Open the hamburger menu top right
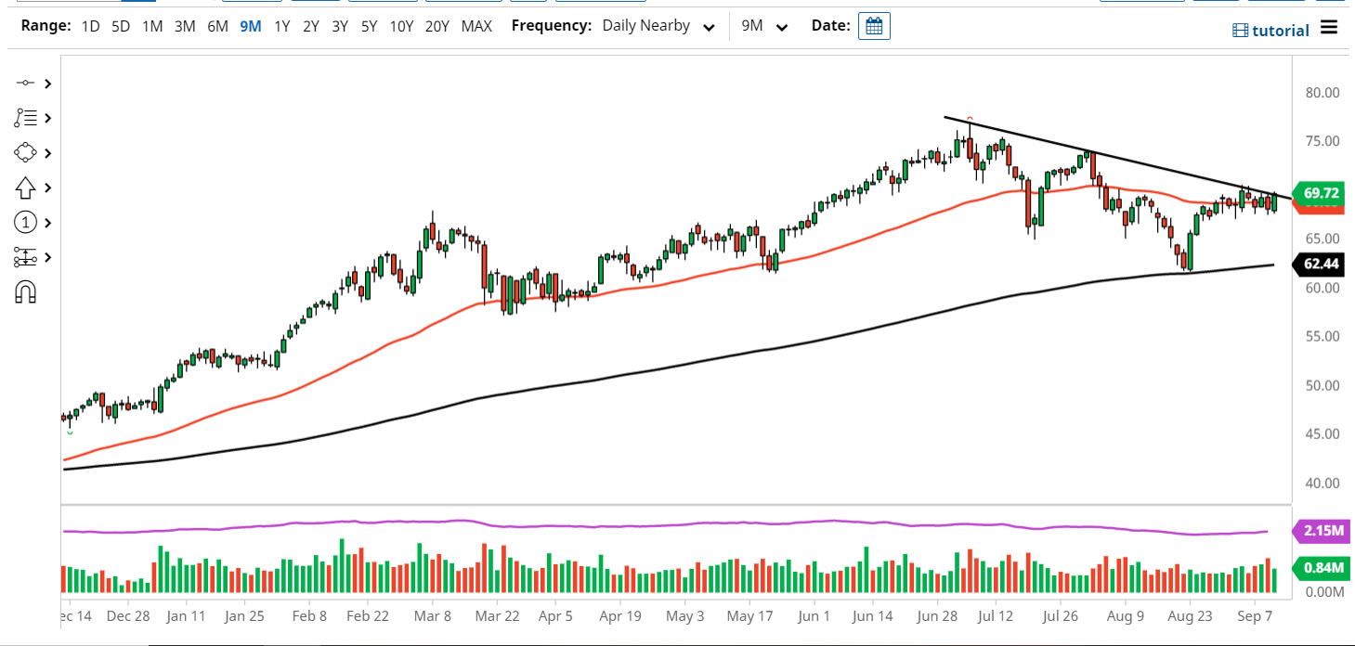Screen dimensions: 1355x646 pos(1329,27)
